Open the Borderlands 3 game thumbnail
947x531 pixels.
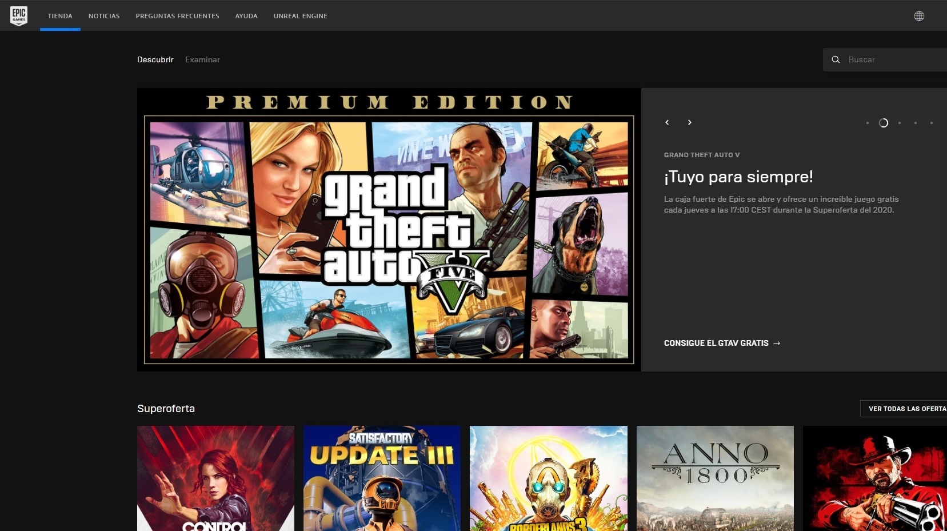click(x=549, y=478)
